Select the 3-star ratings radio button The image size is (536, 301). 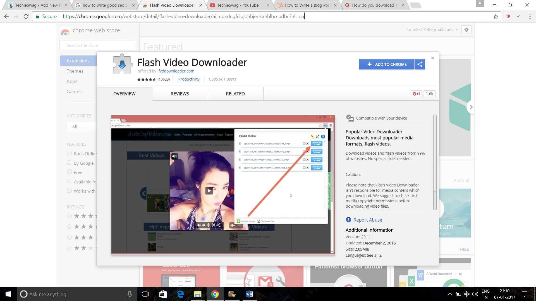click(69, 237)
